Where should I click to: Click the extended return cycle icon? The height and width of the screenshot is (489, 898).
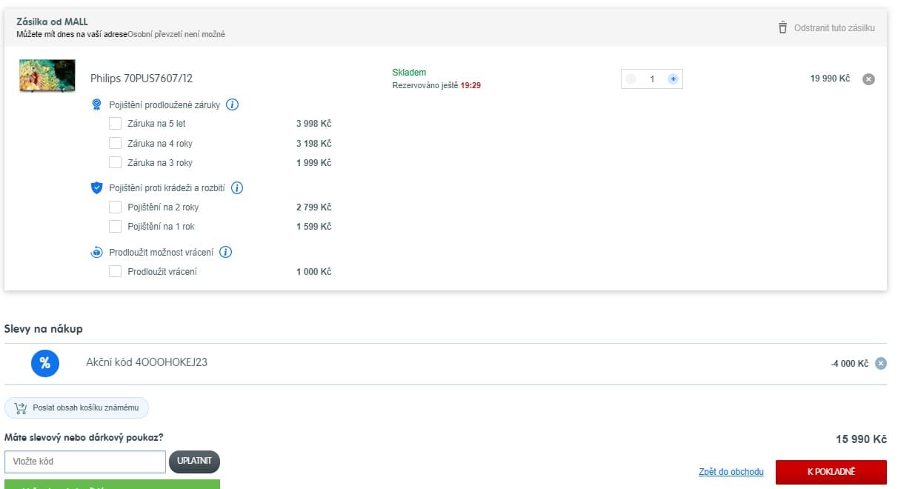coord(96,253)
